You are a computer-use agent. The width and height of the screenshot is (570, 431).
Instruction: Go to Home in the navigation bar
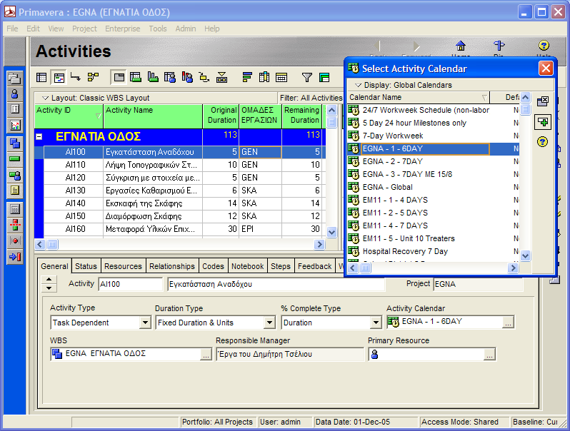click(461, 47)
